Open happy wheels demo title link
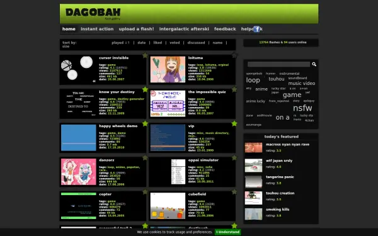Image resolution: width=378 pixels, height=236 pixels. coord(118,126)
